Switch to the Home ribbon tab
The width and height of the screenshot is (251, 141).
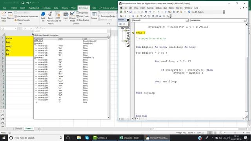coord(14,8)
